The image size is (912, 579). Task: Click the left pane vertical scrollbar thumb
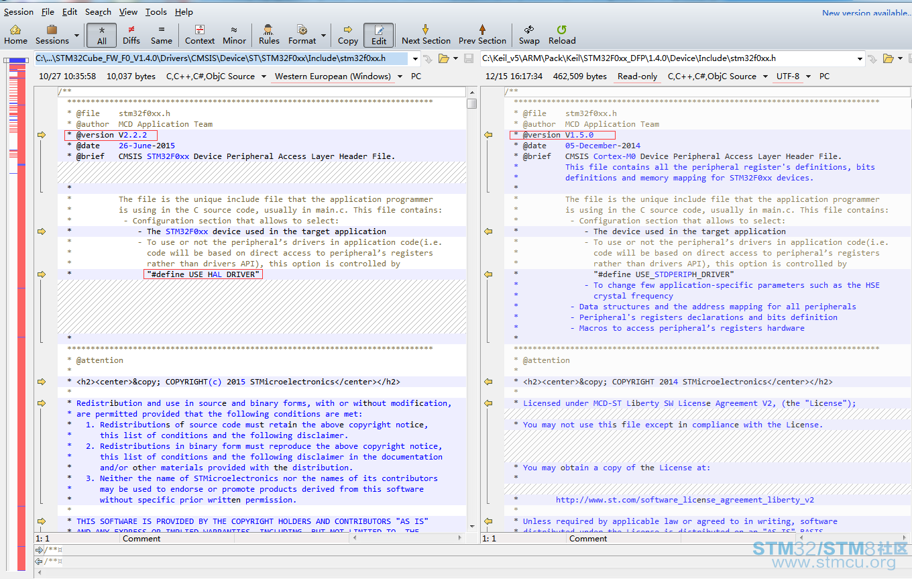pyautogui.click(x=472, y=103)
